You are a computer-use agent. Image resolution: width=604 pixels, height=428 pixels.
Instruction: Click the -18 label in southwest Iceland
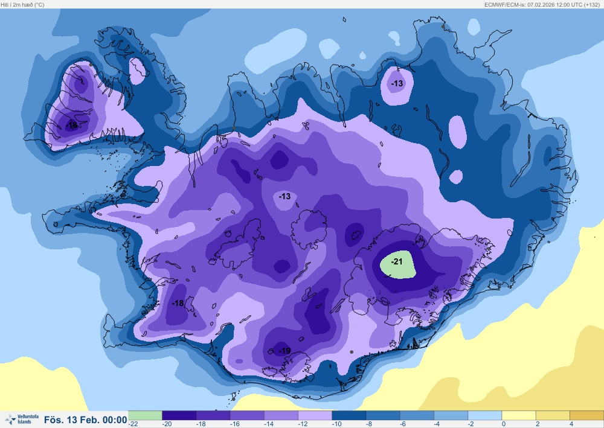[178, 303]
